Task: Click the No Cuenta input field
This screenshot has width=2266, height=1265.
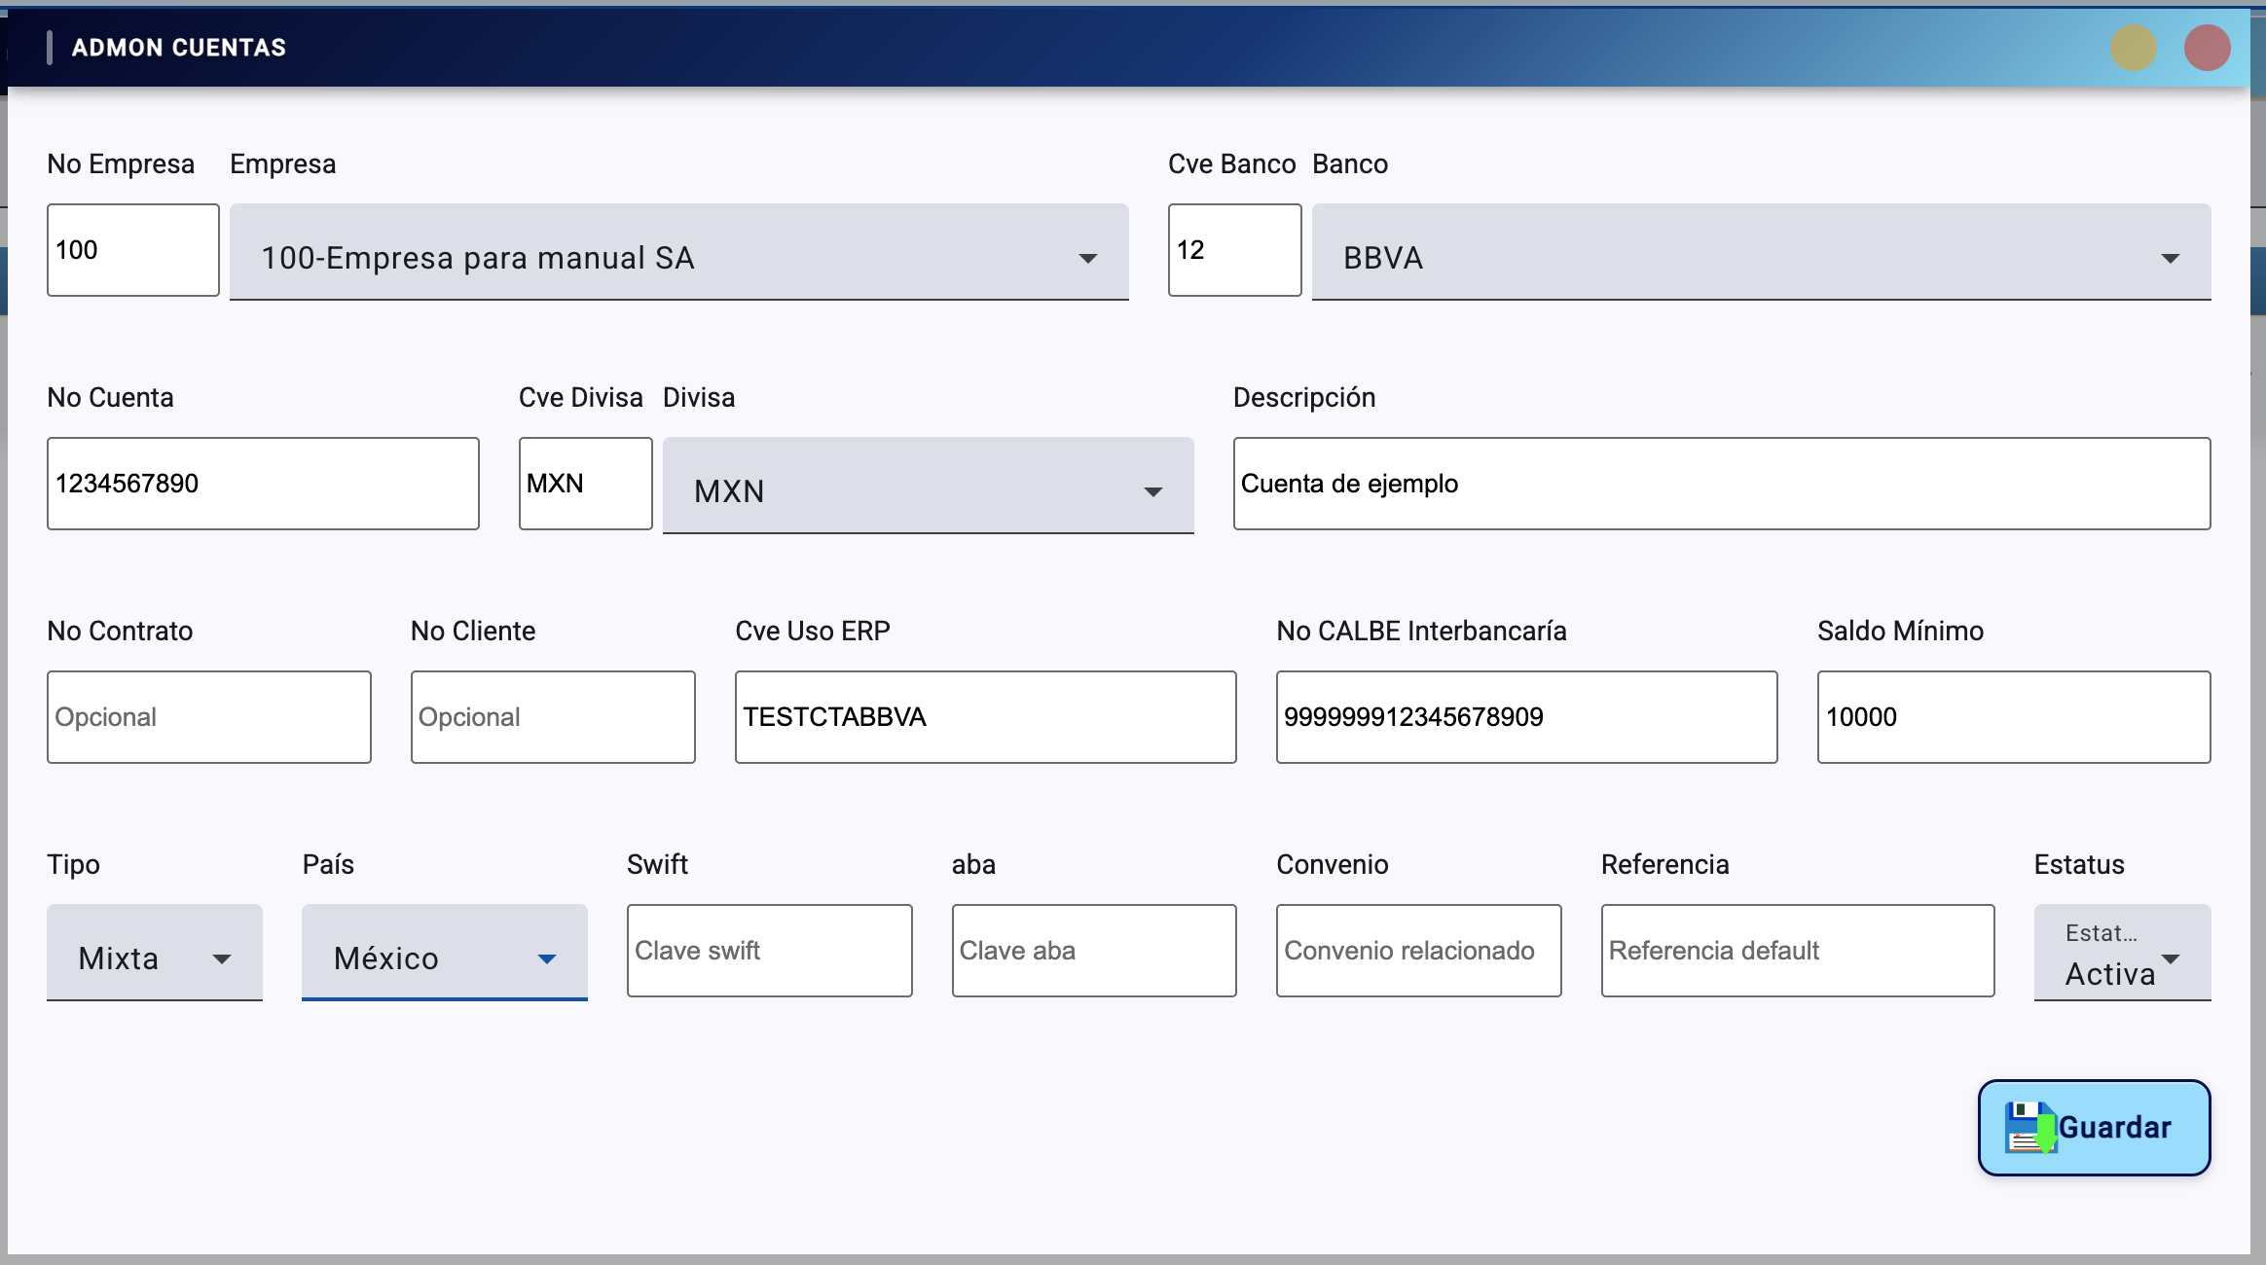Action: click(263, 484)
